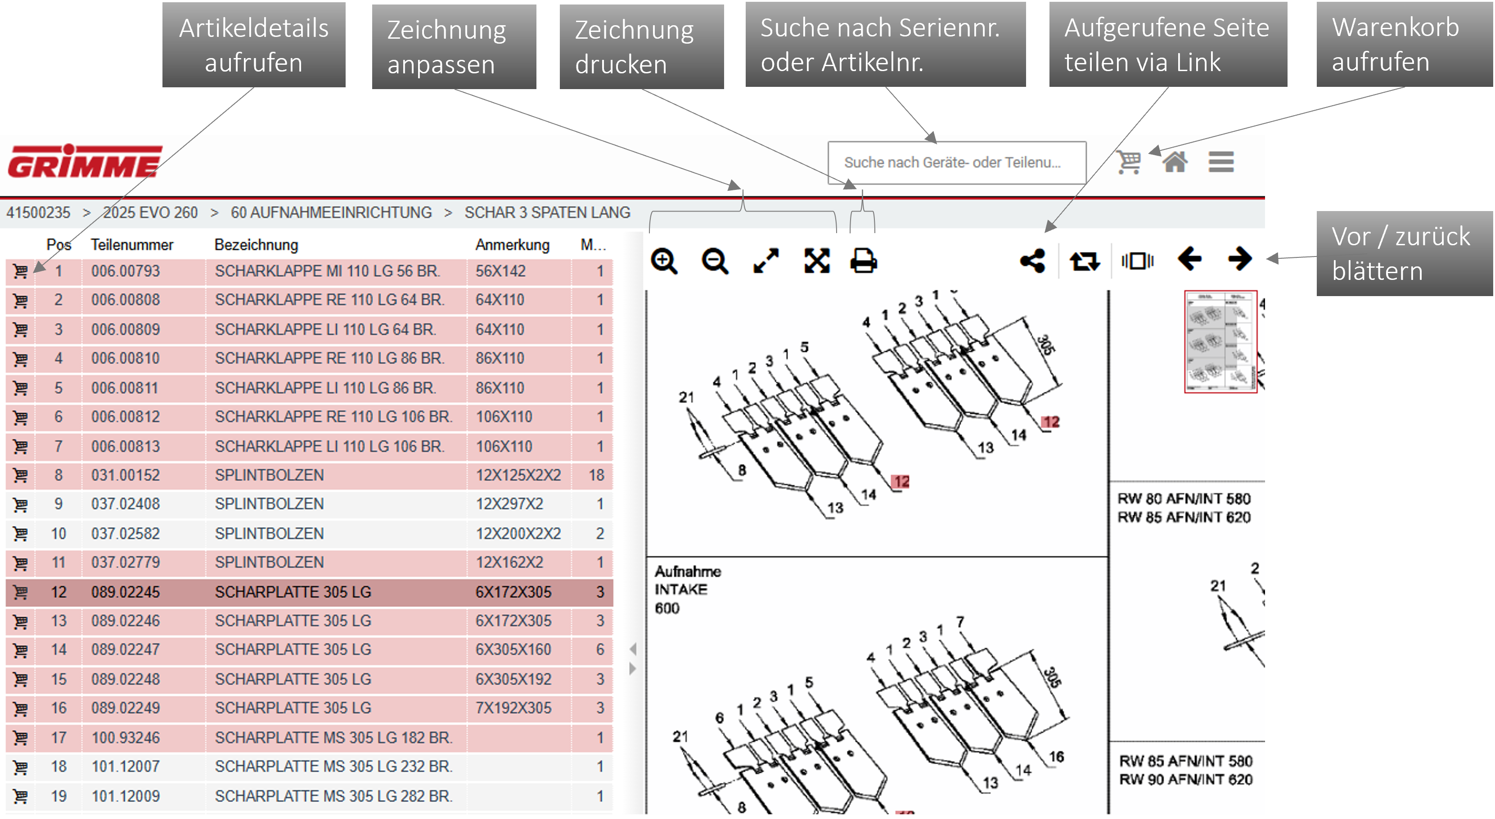Select the drawing page thumbnail
The height and width of the screenshot is (819, 1495).
pos(1220,342)
